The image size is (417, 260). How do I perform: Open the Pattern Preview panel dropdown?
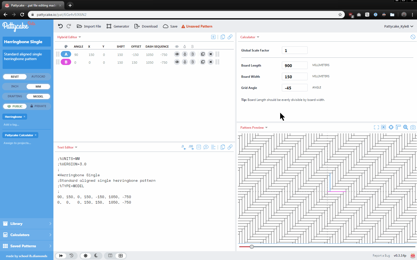tap(254, 128)
